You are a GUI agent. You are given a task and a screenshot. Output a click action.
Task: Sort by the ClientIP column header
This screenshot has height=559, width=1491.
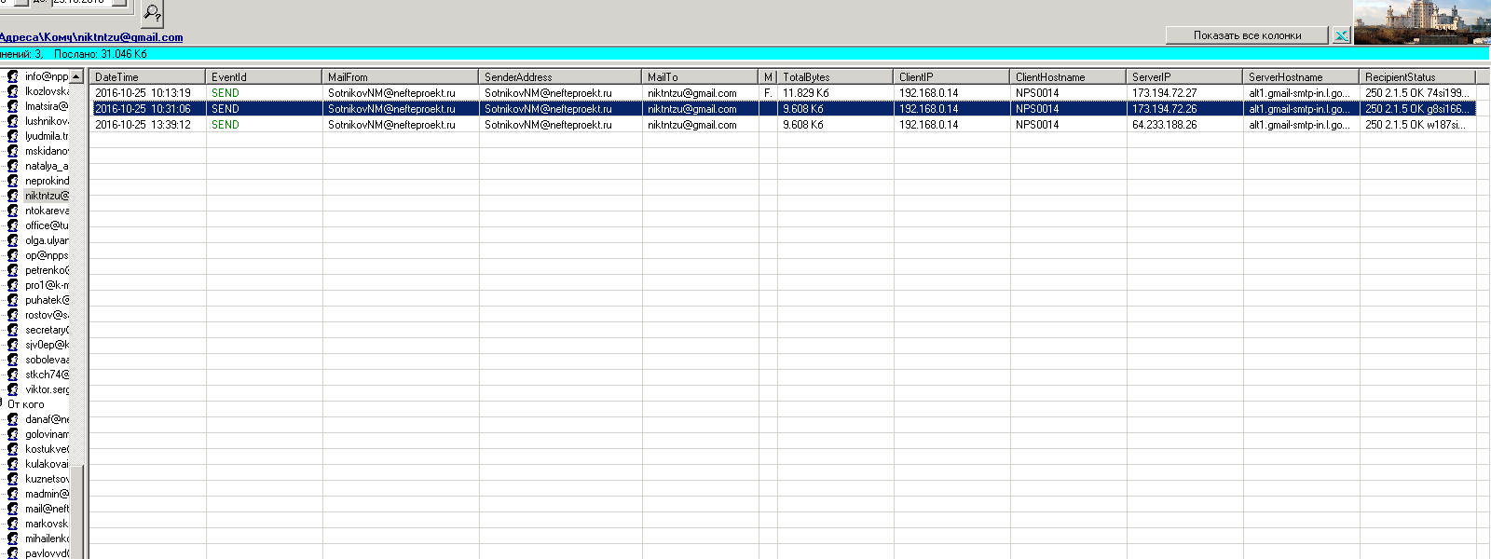coord(951,76)
